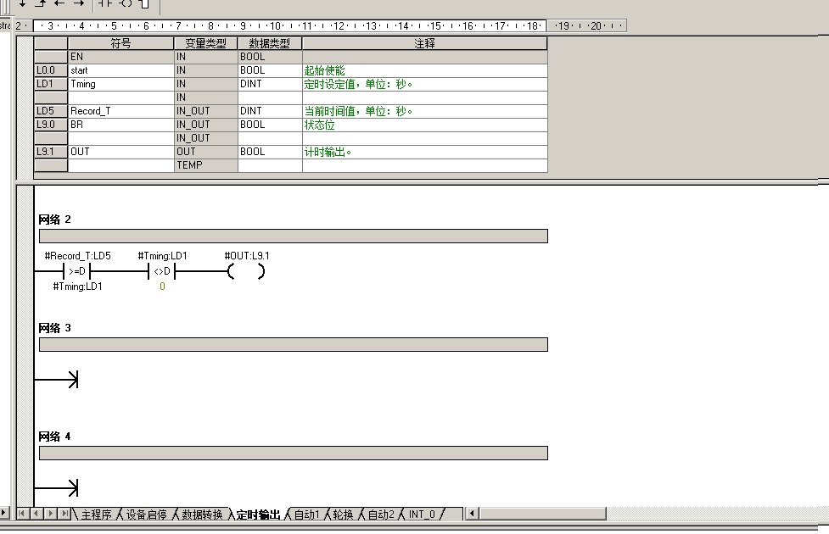829x534 pixels.
Task: Click the 数据类型 column header
Action: point(270,43)
